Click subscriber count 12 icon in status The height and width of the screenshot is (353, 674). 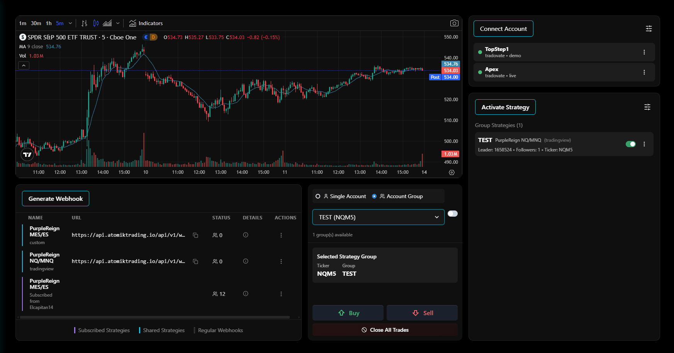219,294
